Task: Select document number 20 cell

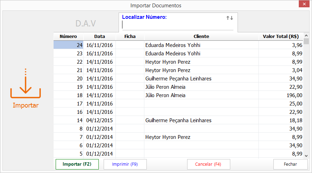Action: tap(69, 79)
